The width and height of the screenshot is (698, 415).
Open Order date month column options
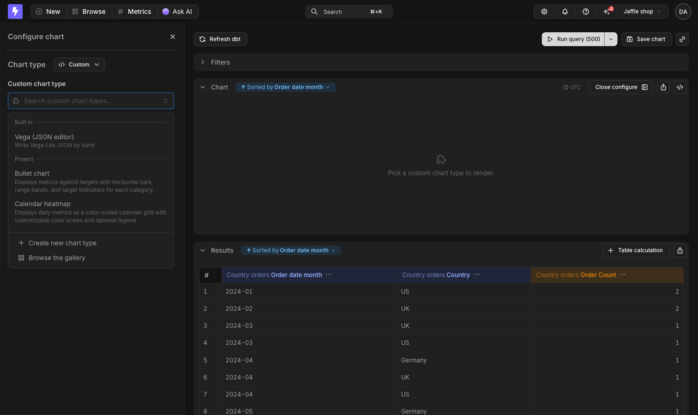[329, 274]
